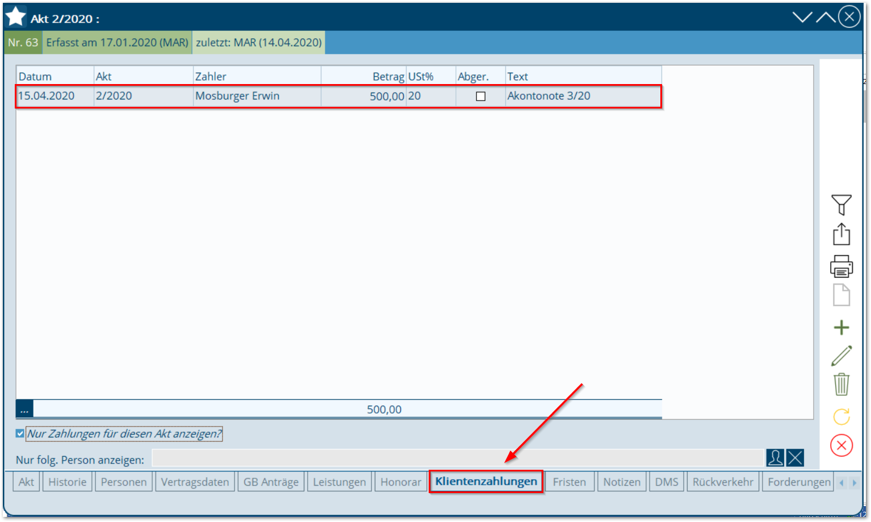Open the DMS tab
Screen dimensions: 871x522
667,482
